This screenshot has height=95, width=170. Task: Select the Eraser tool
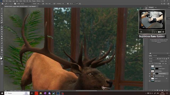[x=2, y=32]
